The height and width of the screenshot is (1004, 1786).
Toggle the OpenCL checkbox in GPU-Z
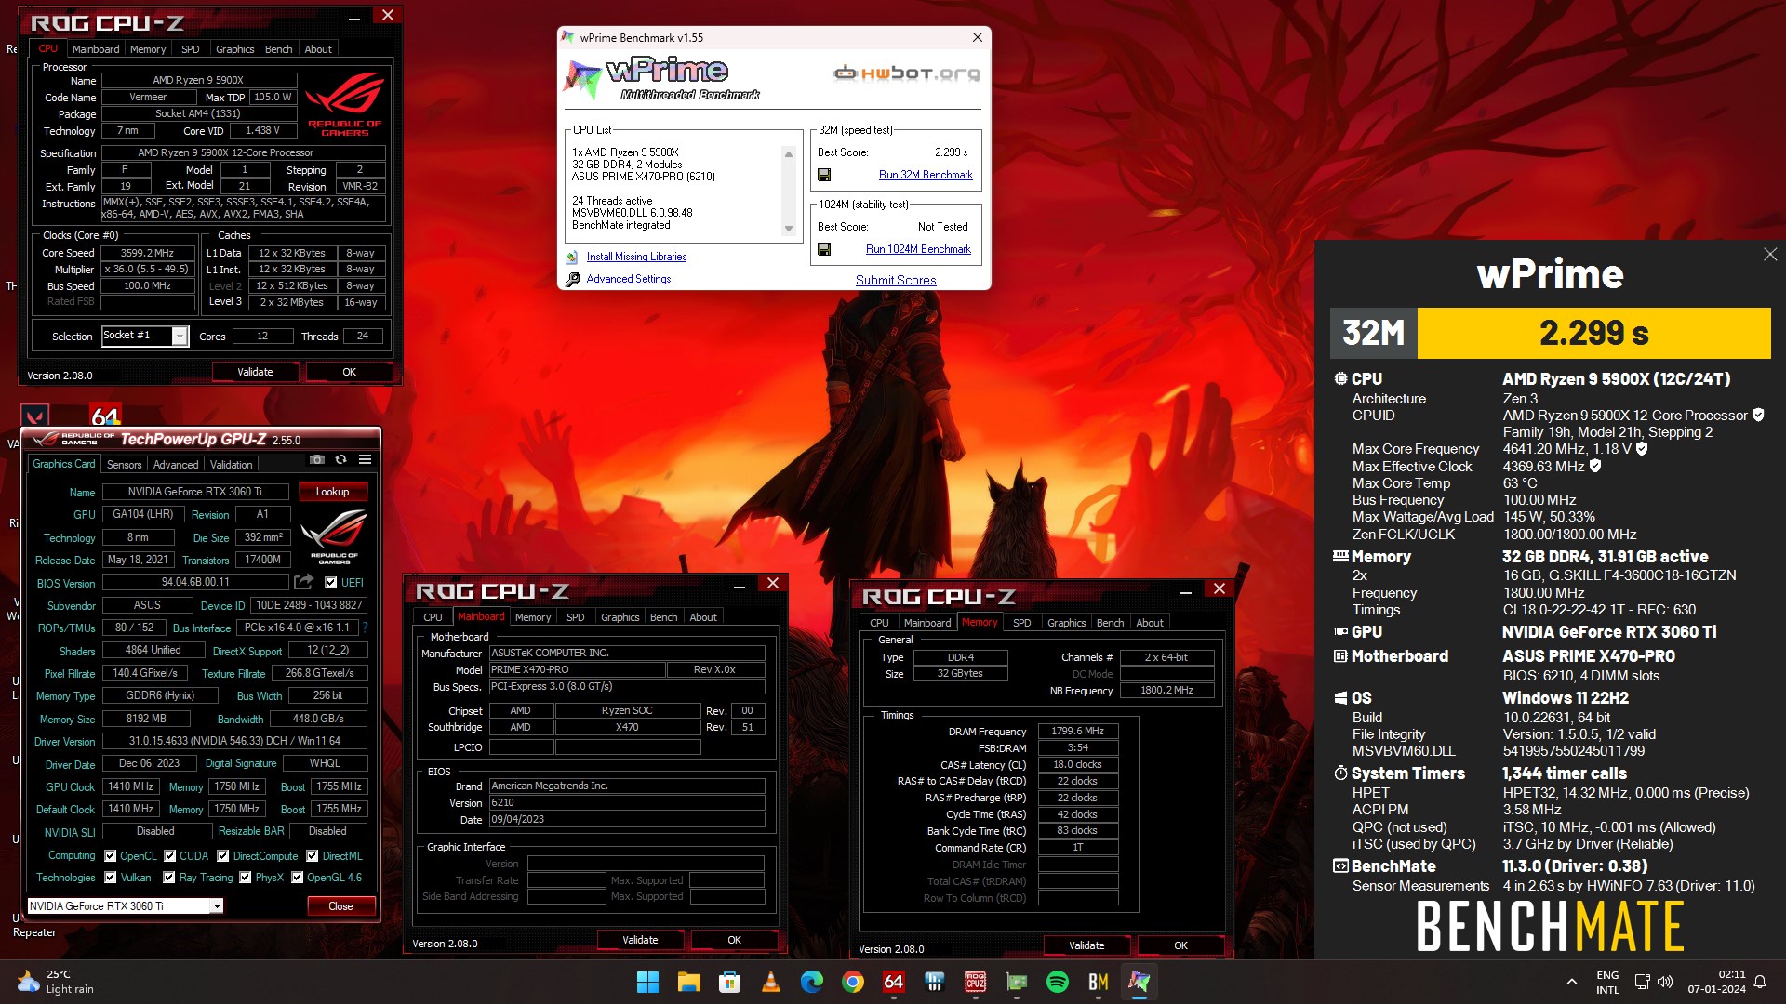[x=111, y=856]
